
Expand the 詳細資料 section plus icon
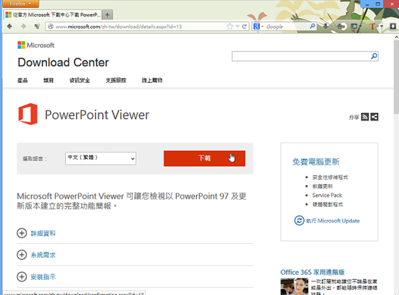tap(22, 233)
